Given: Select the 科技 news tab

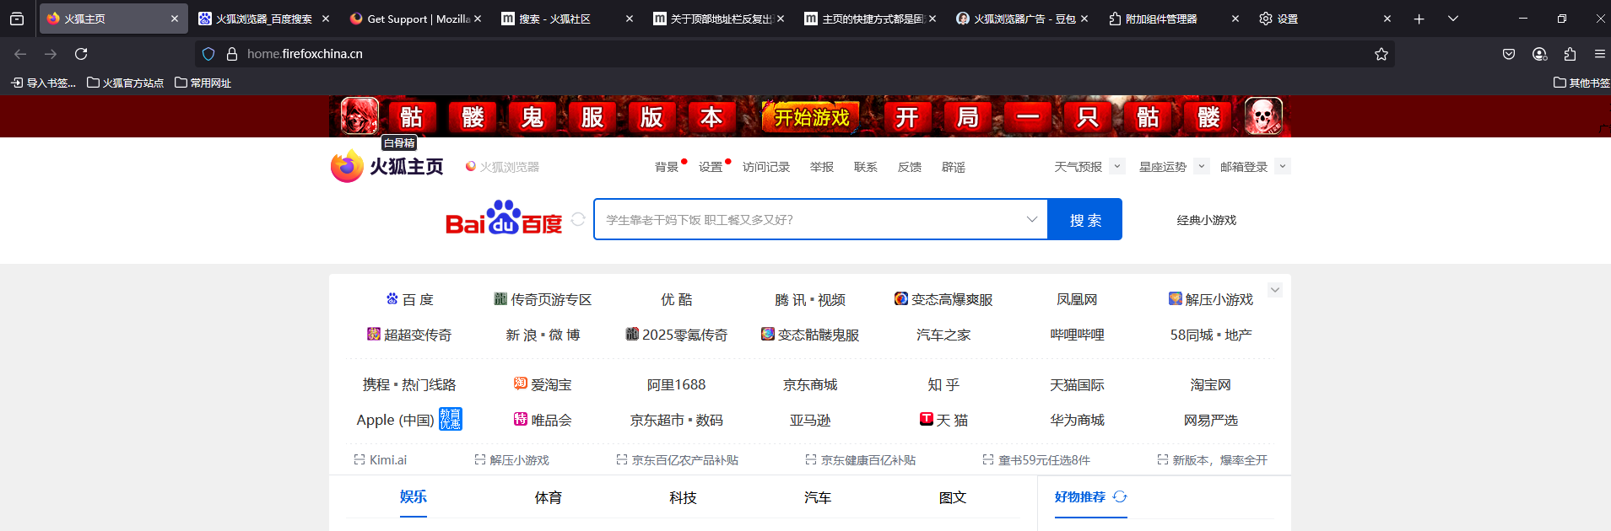Looking at the screenshot, I should pos(683,497).
